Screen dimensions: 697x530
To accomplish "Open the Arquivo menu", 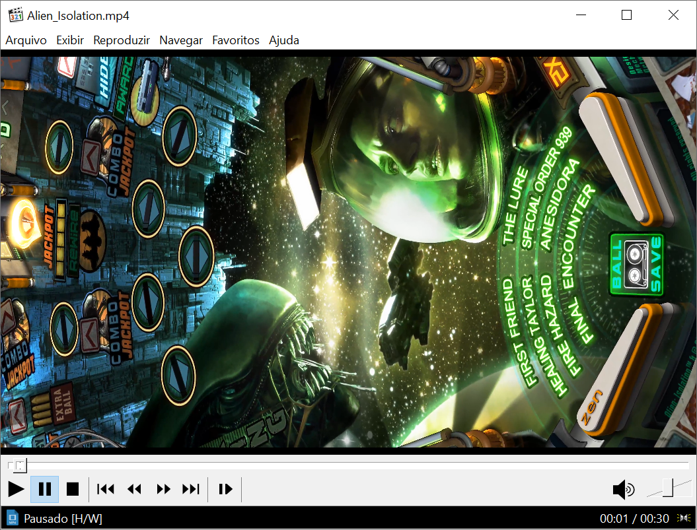I will pyautogui.click(x=26, y=40).
